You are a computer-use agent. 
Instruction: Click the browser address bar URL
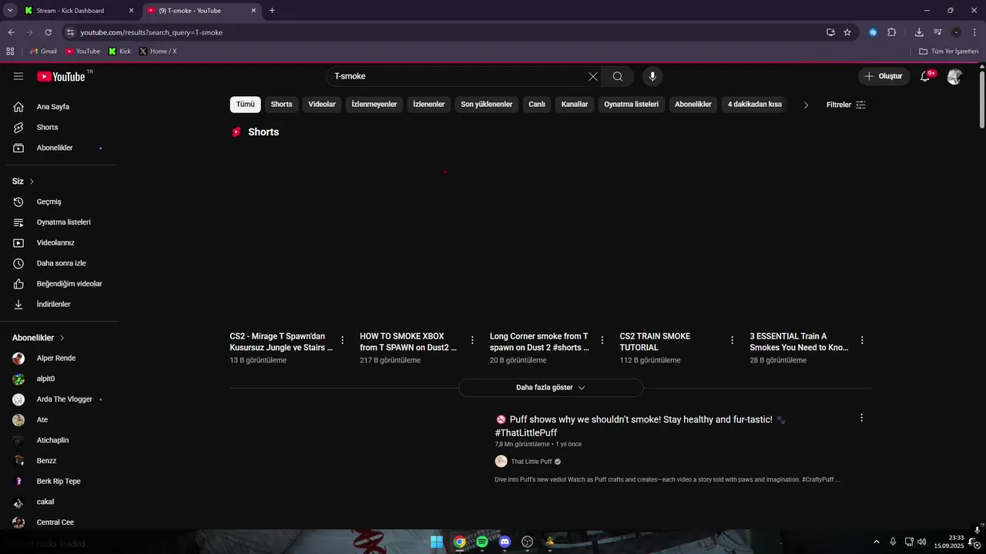[x=152, y=32]
